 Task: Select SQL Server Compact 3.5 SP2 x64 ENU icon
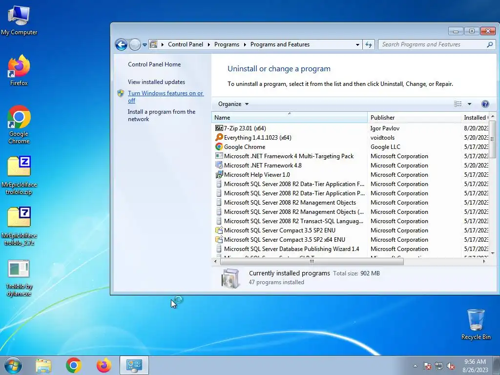click(219, 239)
